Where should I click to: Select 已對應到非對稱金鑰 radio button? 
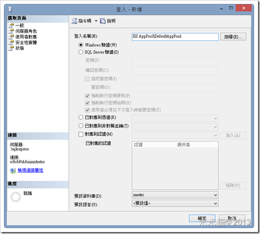point(81,126)
